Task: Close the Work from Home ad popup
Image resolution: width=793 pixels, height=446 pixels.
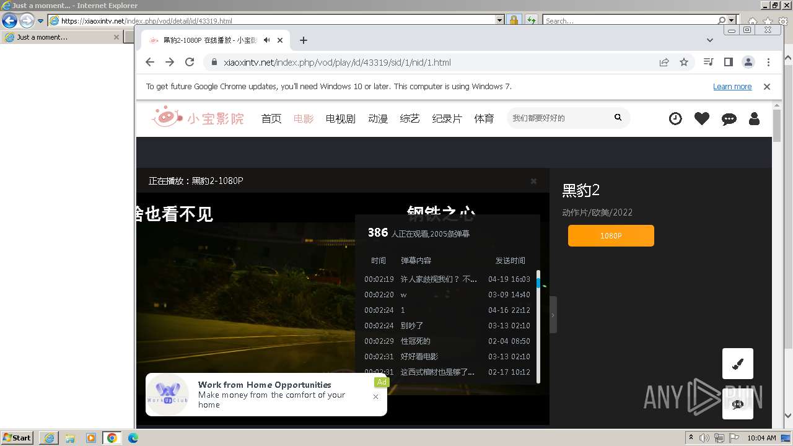Action: point(375,396)
